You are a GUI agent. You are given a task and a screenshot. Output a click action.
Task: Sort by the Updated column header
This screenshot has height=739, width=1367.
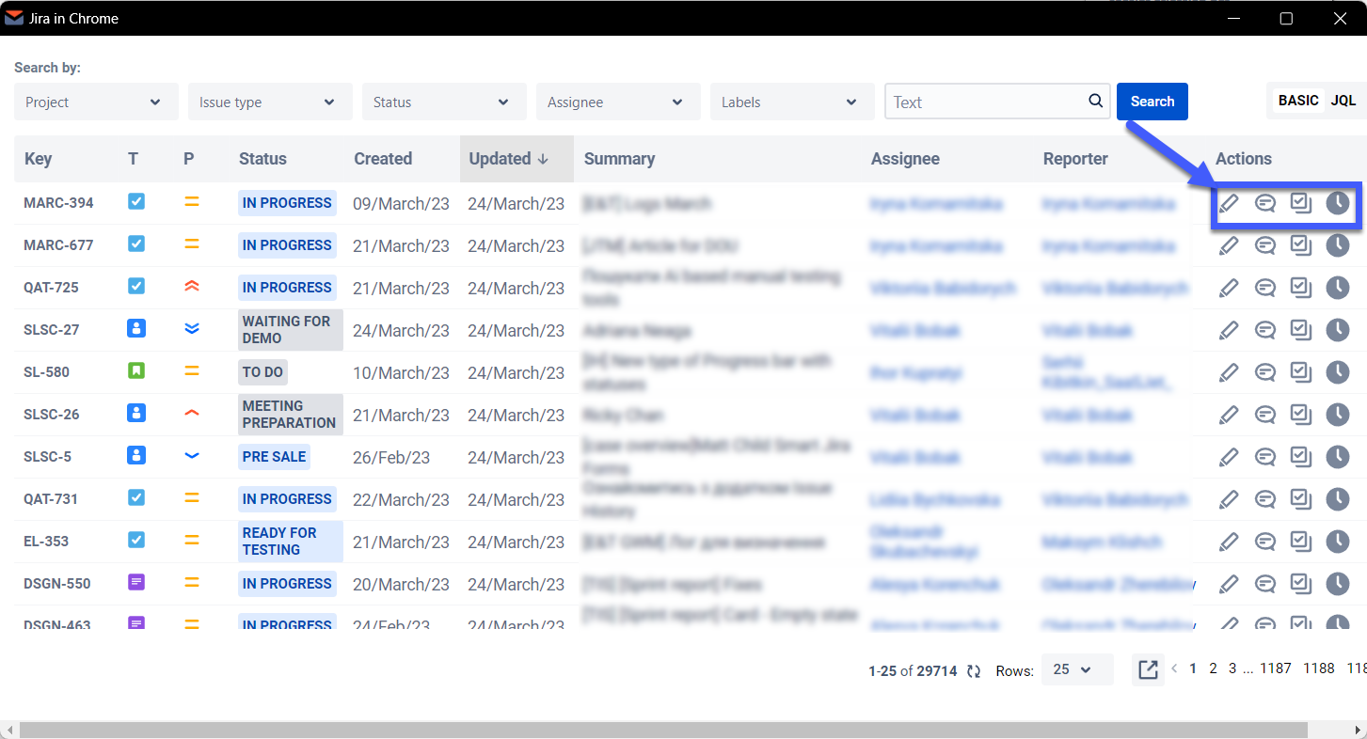click(x=508, y=159)
